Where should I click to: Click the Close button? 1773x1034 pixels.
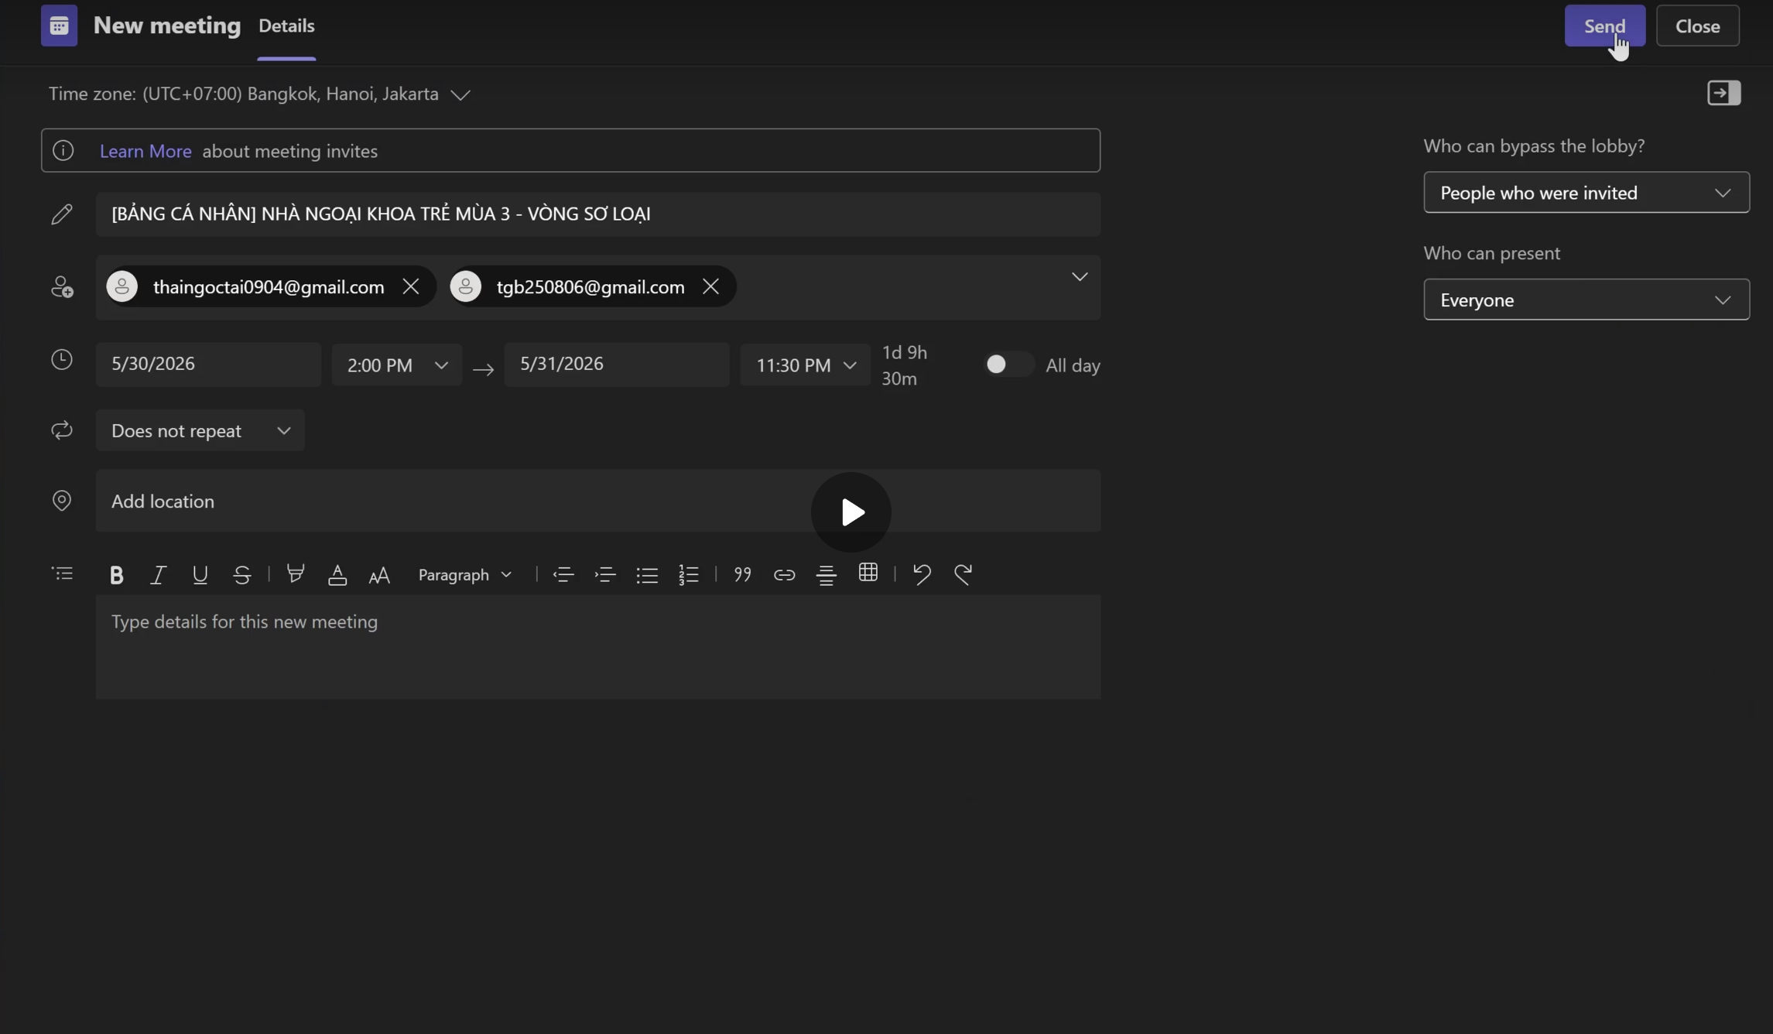click(1697, 26)
